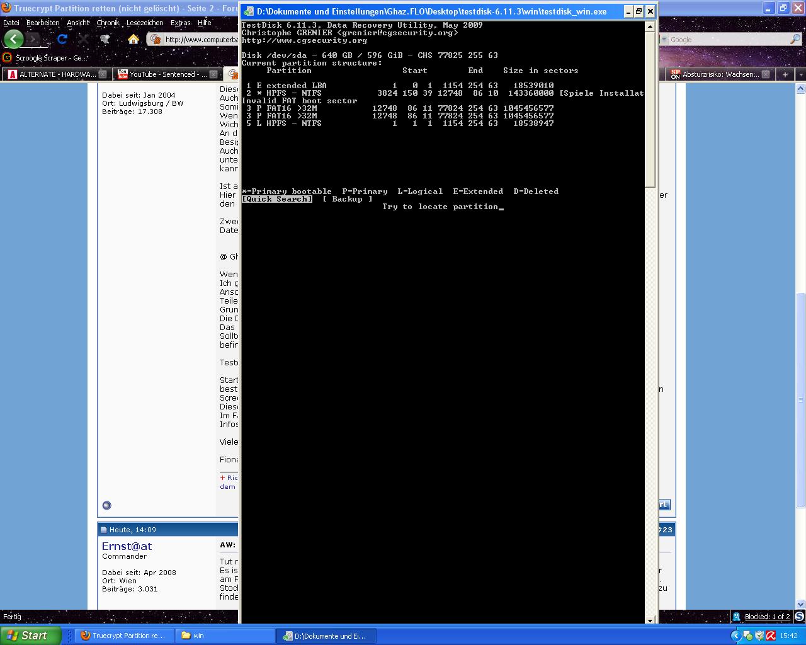Viewport: 806px width, 645px height.
Task: Close the YouTube - Sentenced tab
Action: (213, 74)
